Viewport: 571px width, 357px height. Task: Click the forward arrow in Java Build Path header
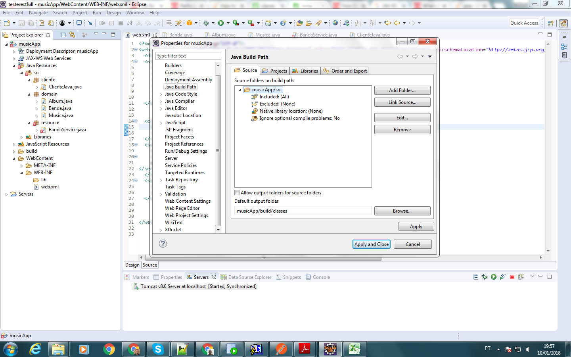tap(415, 56)
